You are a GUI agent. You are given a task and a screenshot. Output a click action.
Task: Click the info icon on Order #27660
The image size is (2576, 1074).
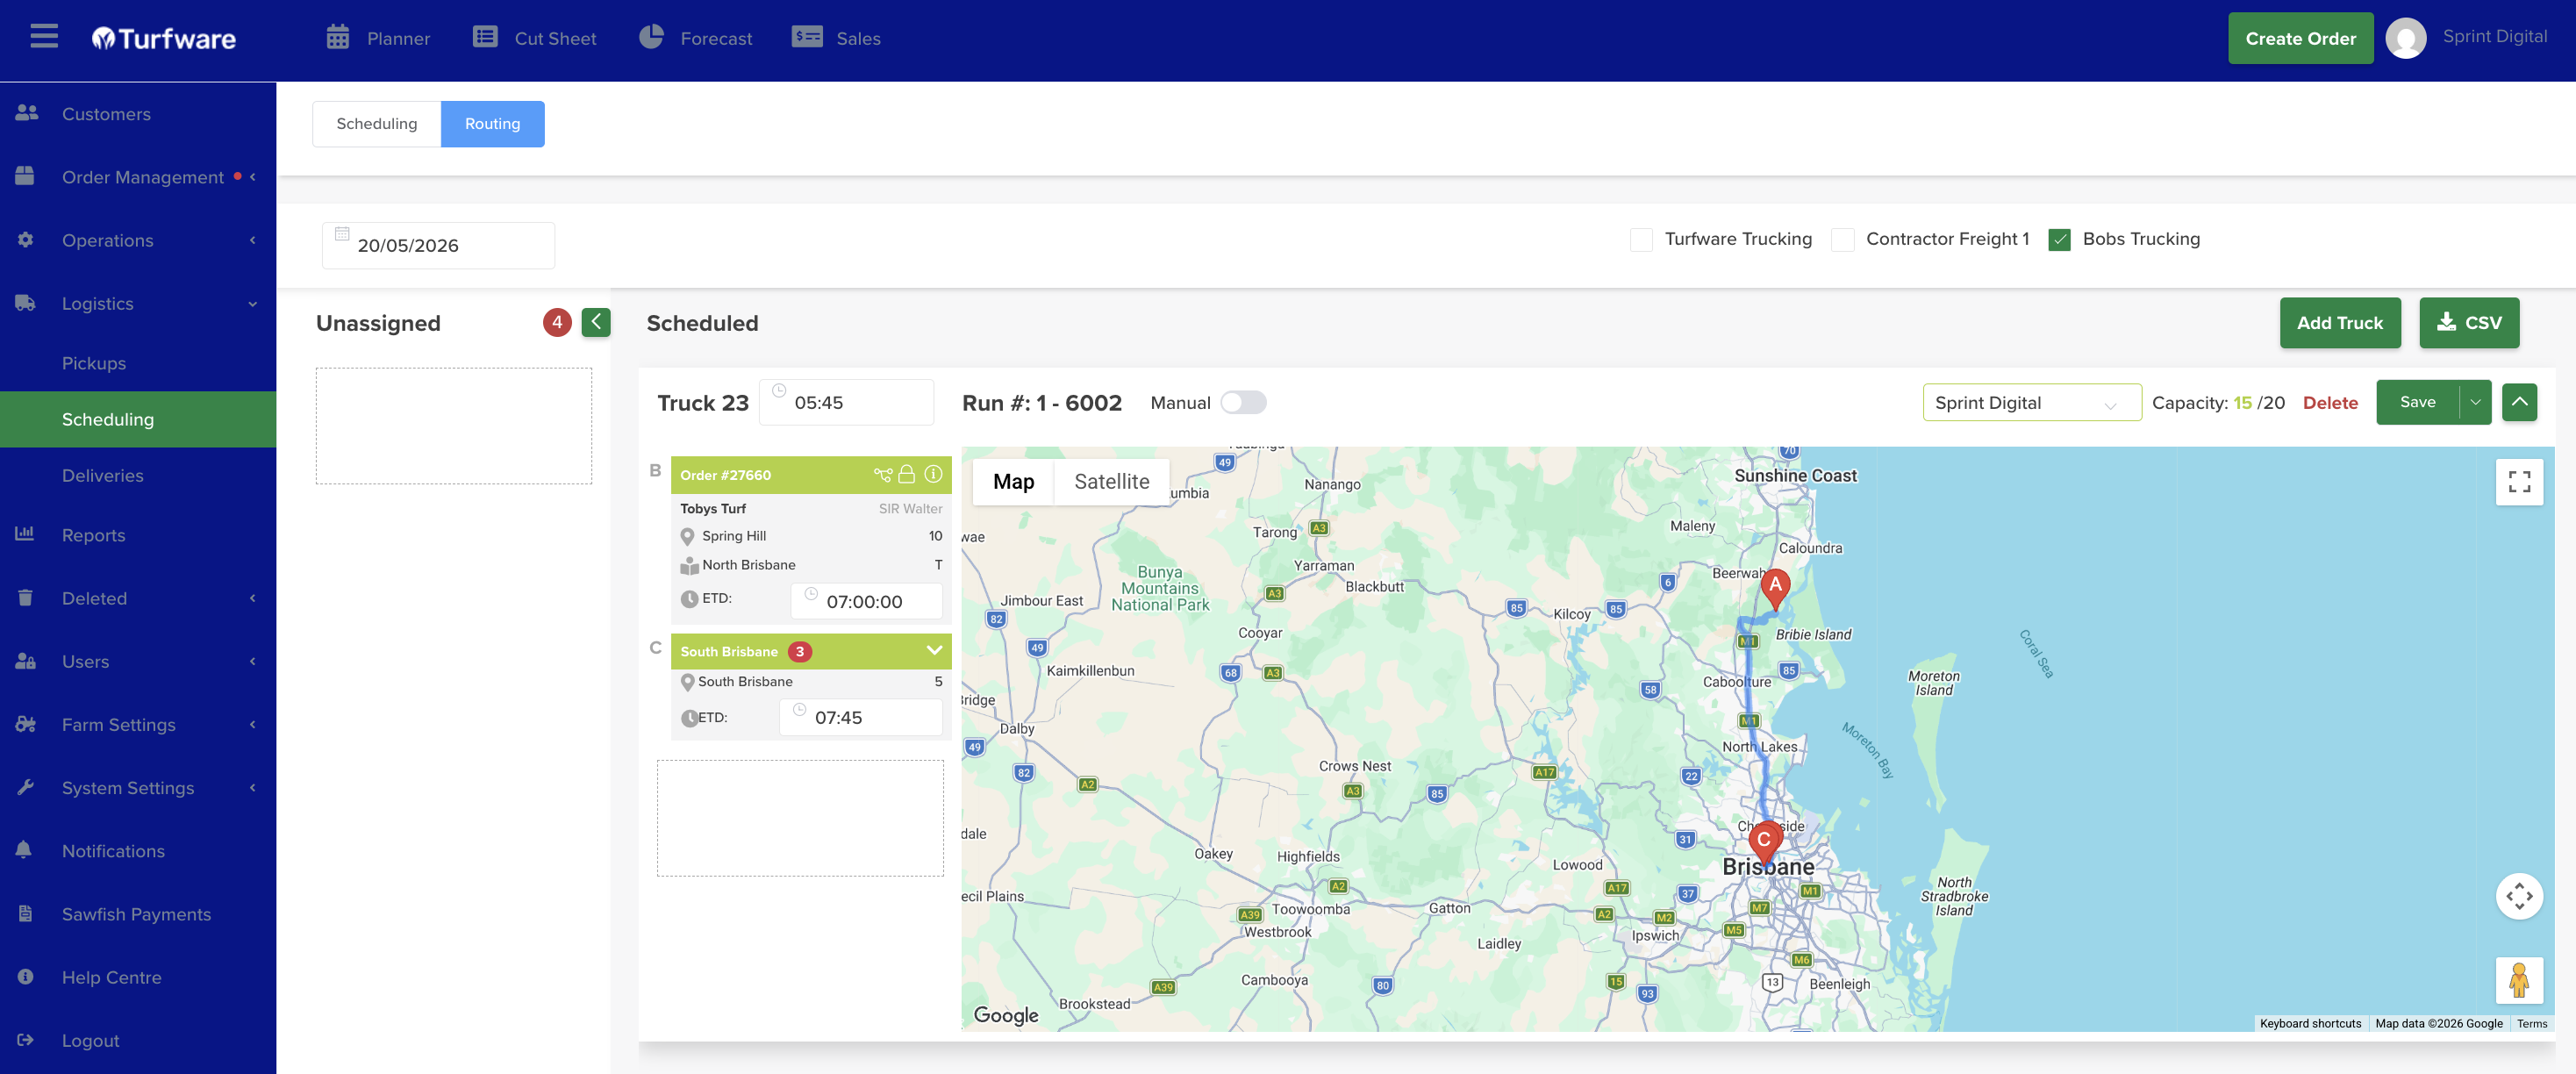pyautogui.click(x=933, y=474)
